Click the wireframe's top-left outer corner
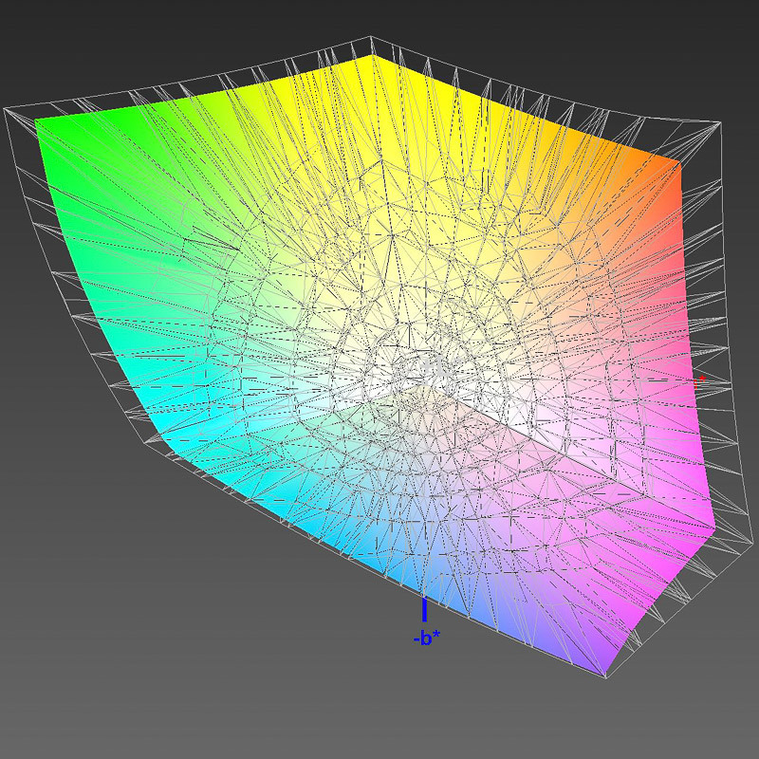Viewport: 759px width, 759px height. [8, 111]
